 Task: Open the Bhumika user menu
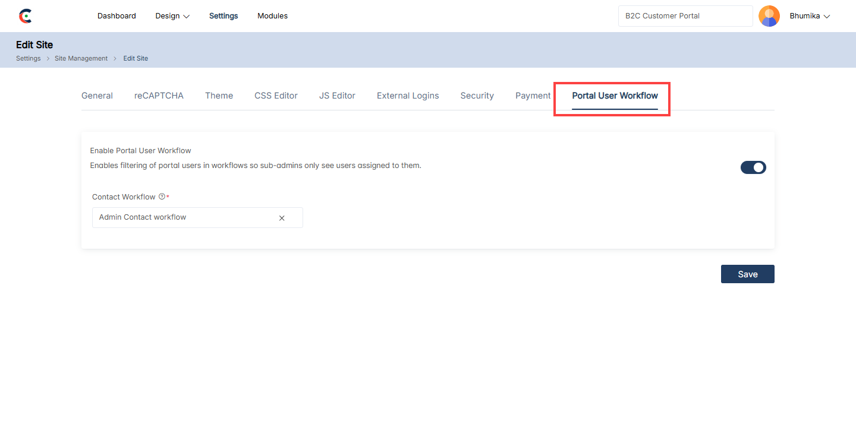click(x=809, y=16)
